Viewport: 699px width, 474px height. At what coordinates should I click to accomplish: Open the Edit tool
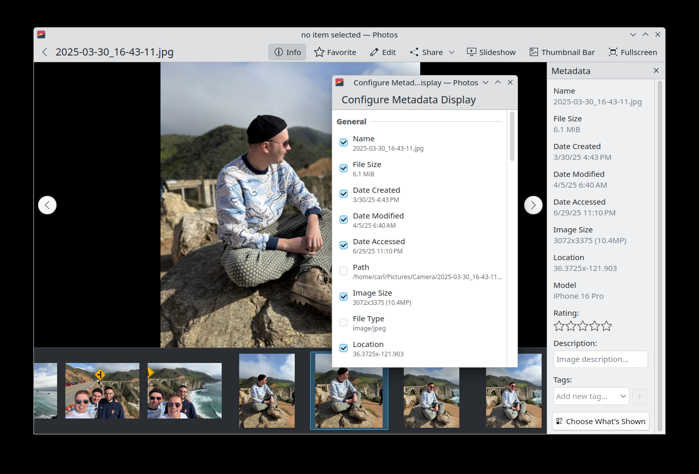click(x=383, y=52)
